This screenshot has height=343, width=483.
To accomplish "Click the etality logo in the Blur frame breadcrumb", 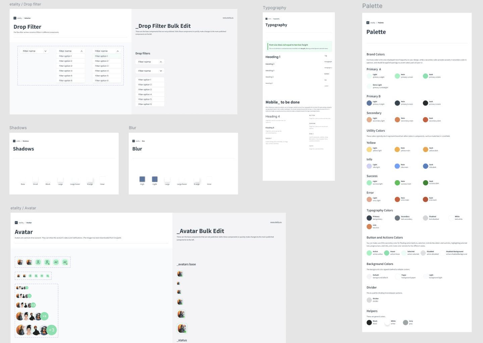I will tap(133, 141).
